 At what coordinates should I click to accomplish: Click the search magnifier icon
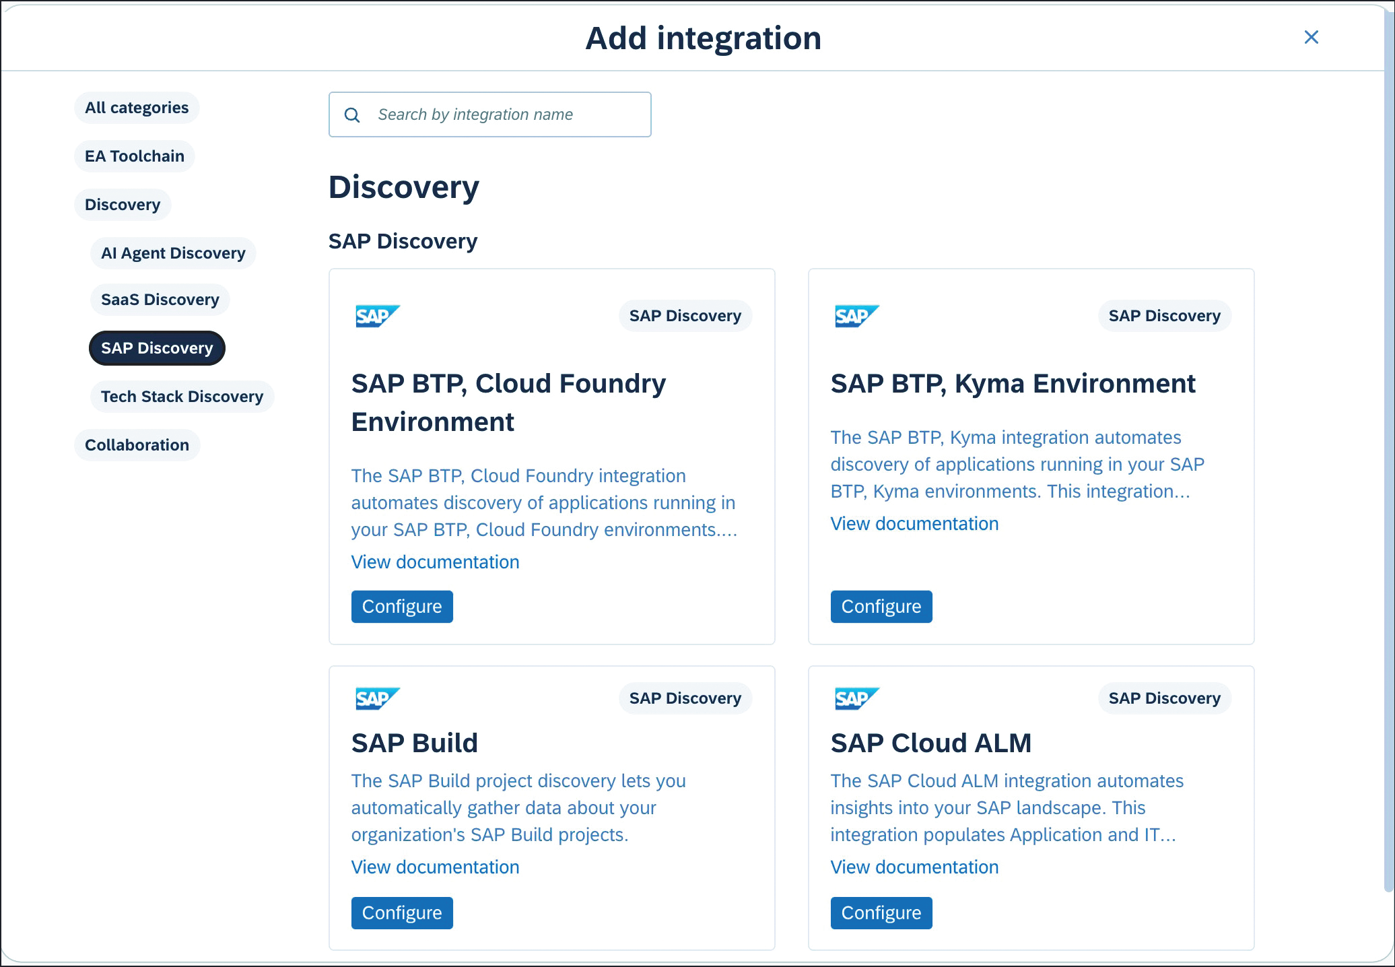pyautogui.click(x=352, y=115)
